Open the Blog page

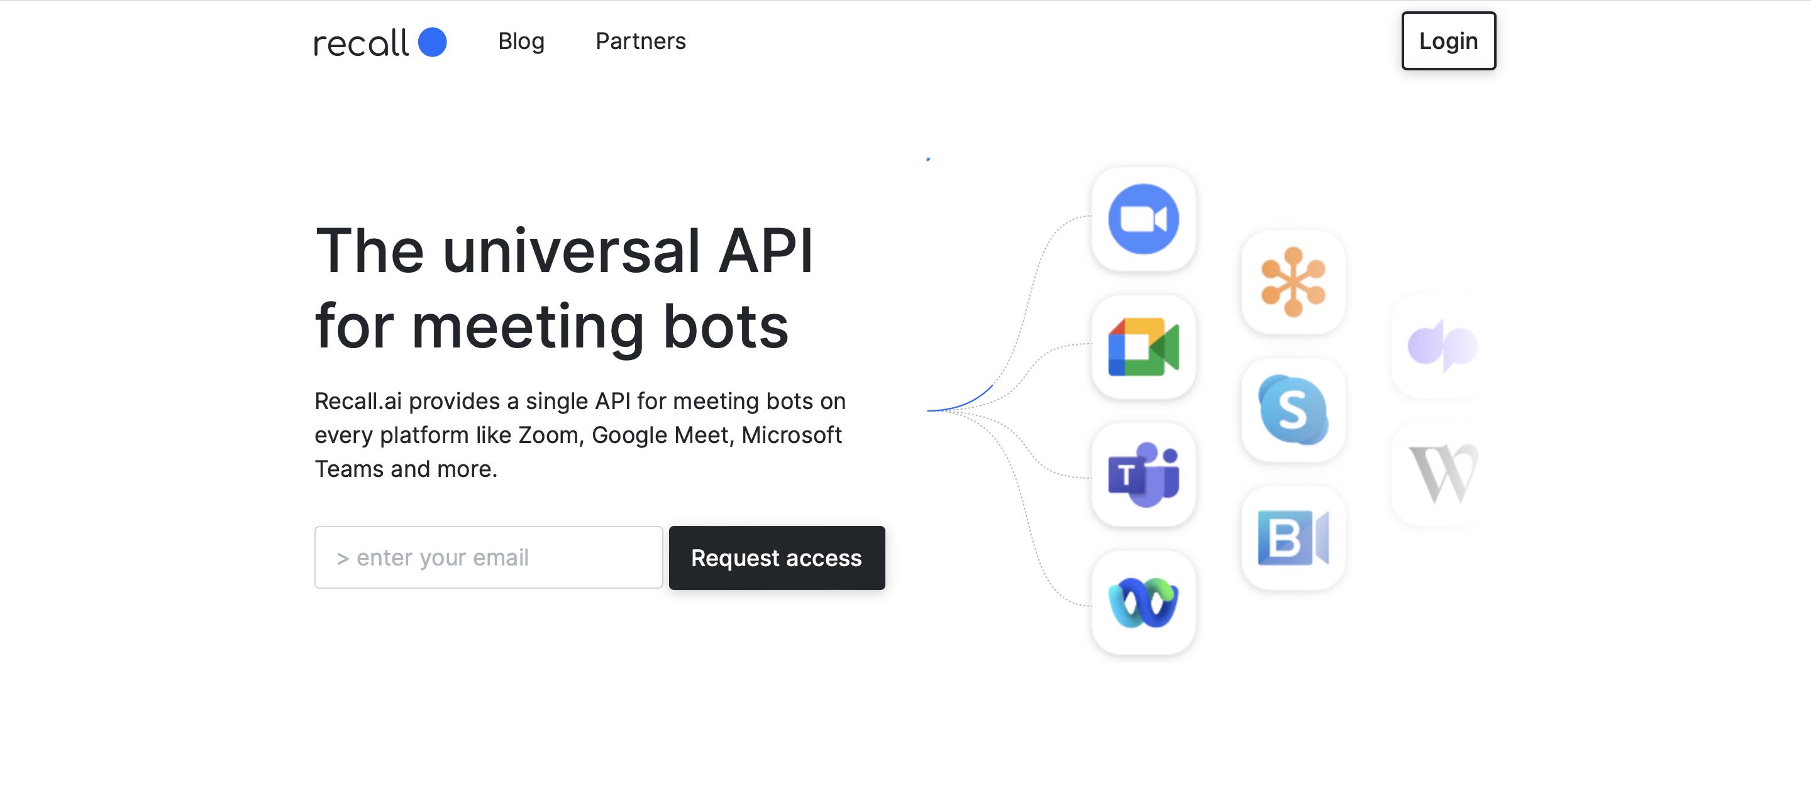[x=521, y=41]
